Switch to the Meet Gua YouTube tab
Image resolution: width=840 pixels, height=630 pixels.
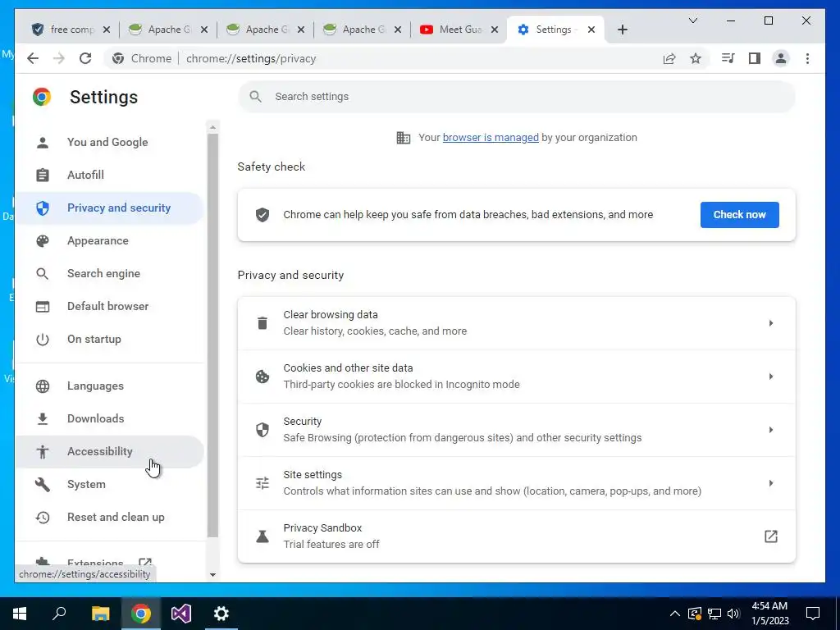coord(459,30)
